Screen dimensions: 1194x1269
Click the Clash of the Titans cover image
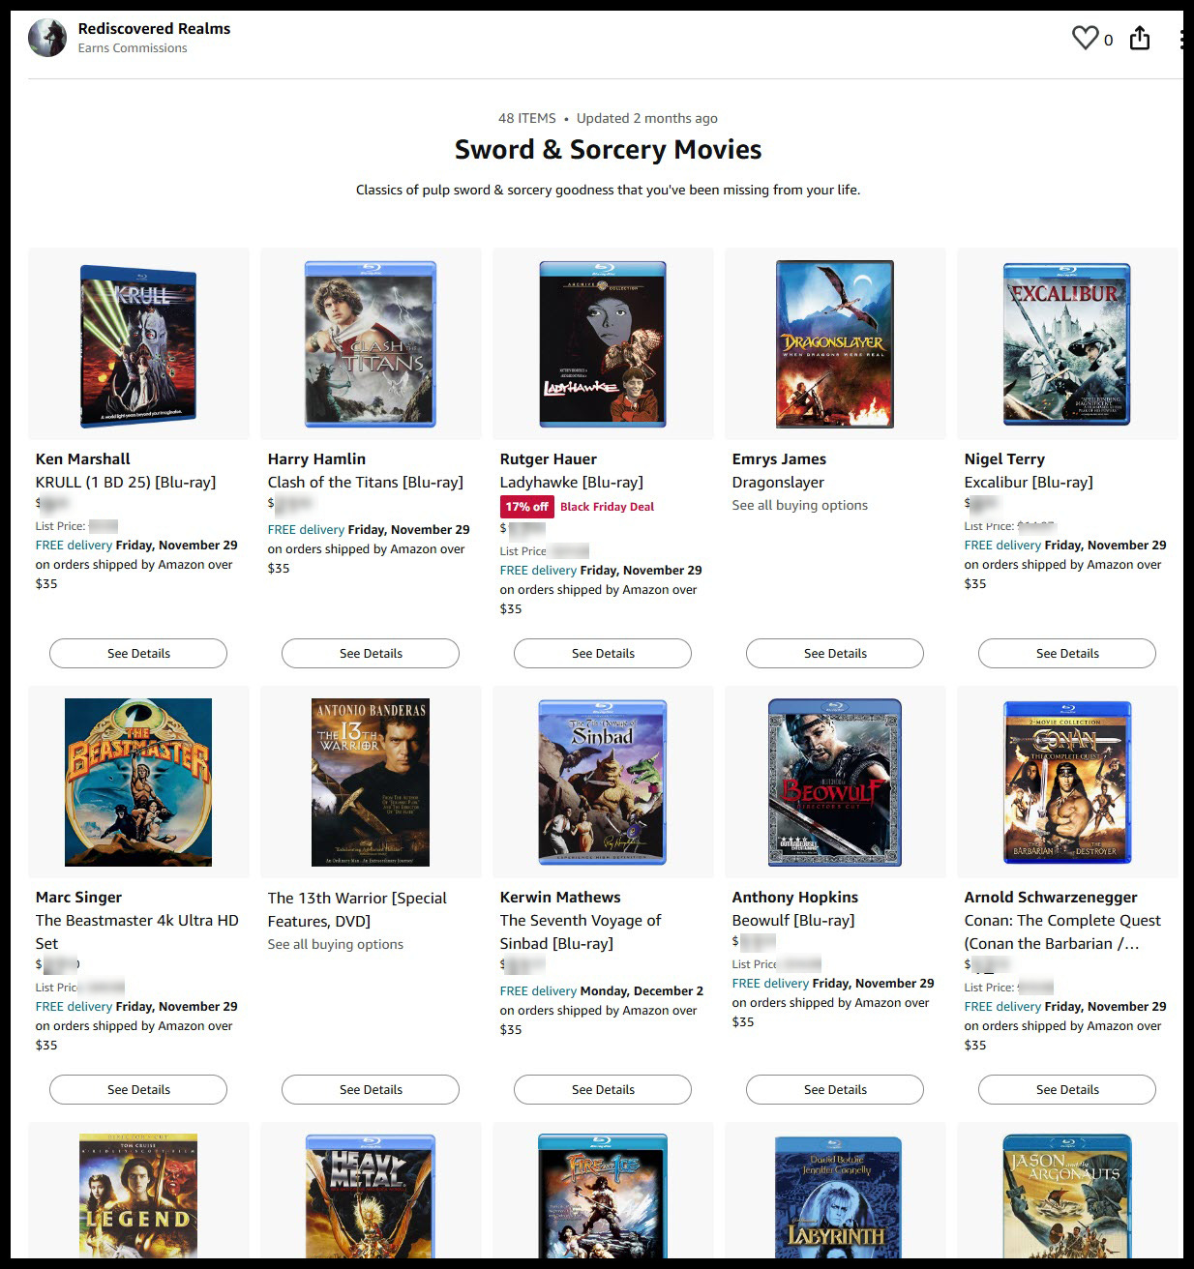[x=371, y=343]
